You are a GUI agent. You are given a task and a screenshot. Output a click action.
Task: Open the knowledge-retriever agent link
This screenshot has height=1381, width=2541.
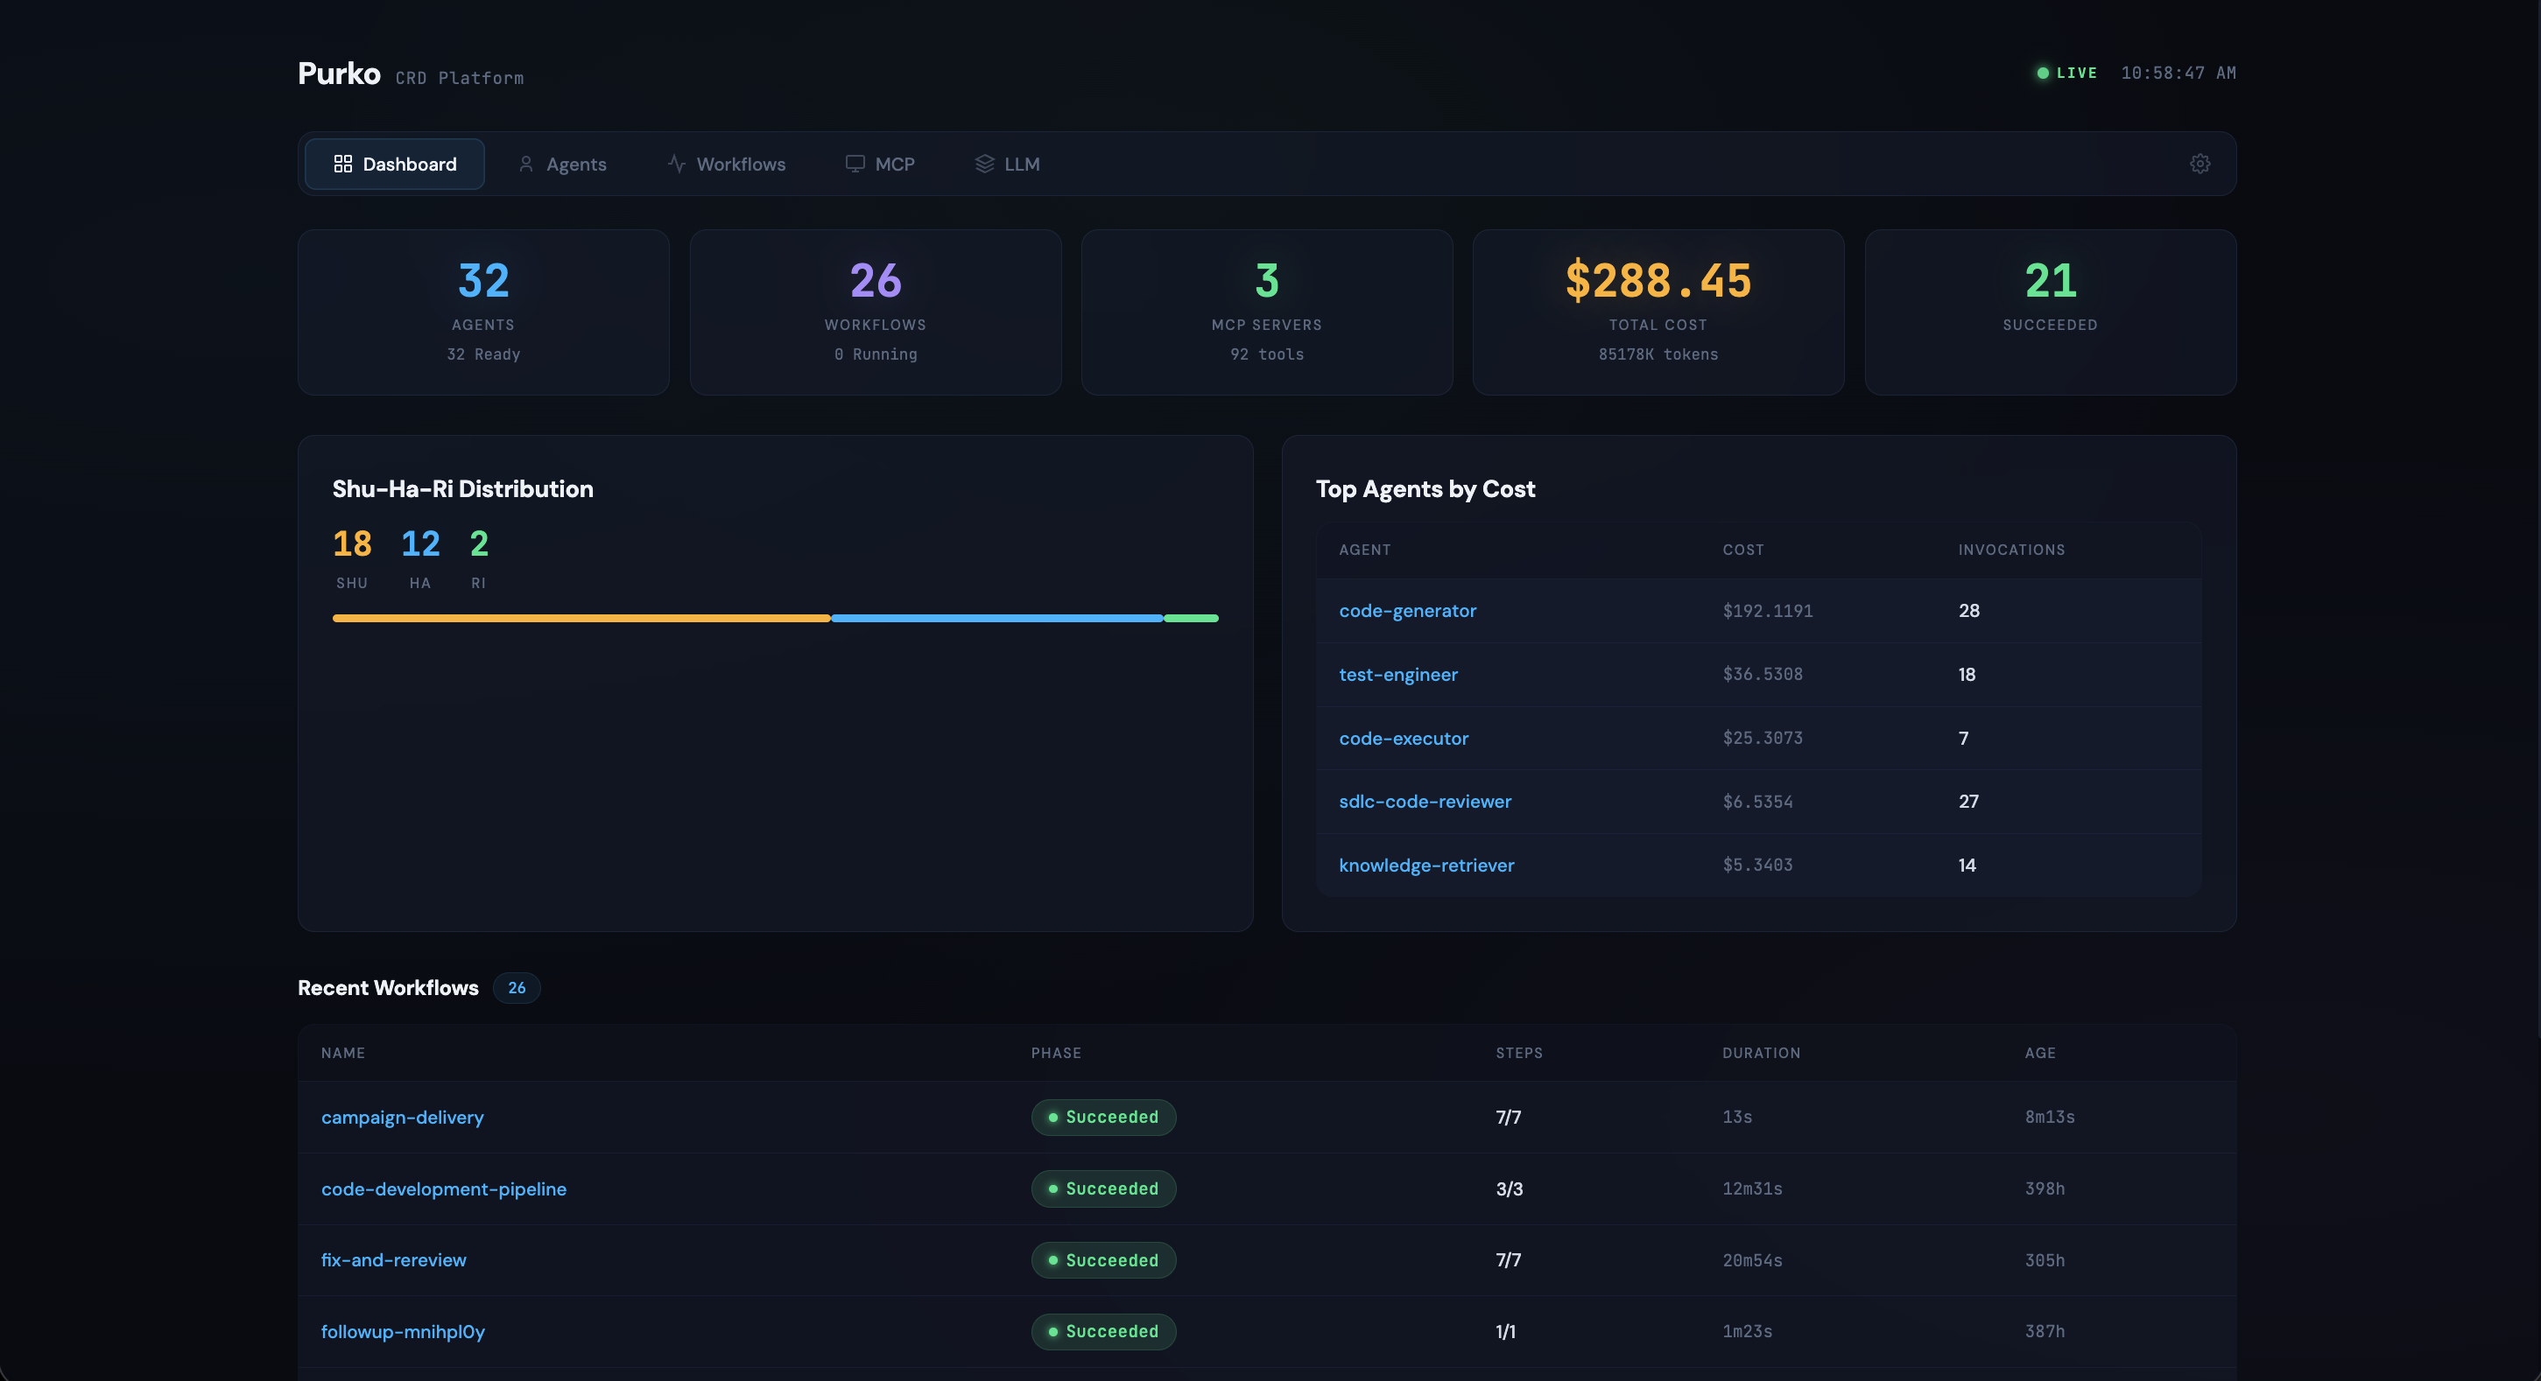click(x=1425, y=866)
